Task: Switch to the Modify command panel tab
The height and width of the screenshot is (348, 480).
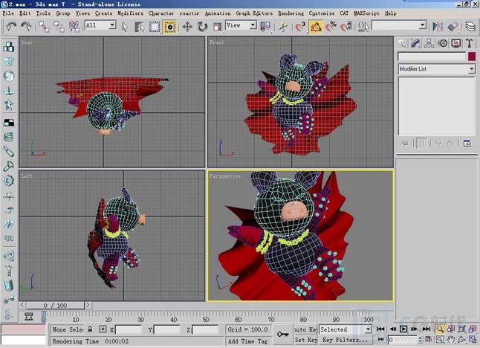Action: click(415, 43)
